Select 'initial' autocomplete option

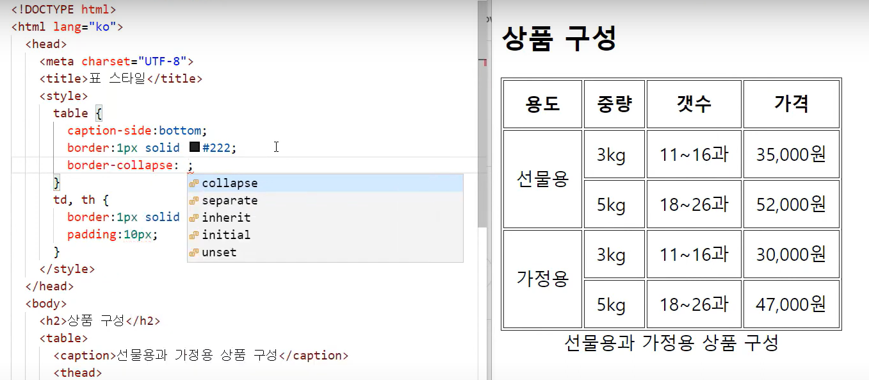tap(325, 235)
